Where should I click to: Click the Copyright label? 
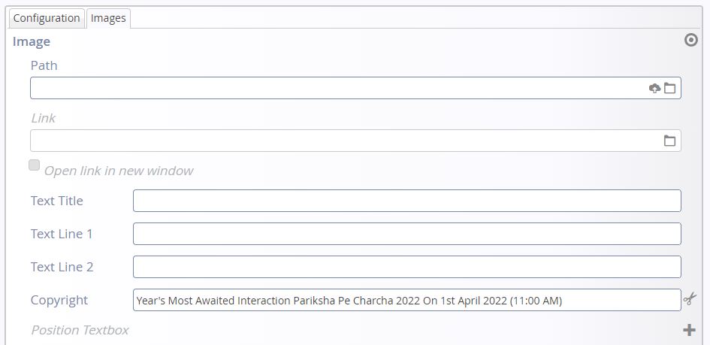point(59,300)
